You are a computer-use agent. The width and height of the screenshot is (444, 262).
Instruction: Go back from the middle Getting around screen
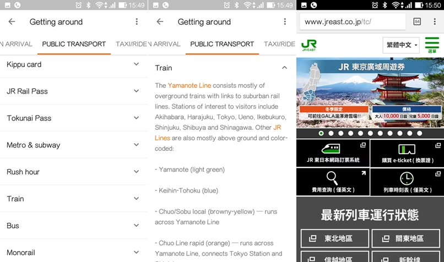click(160, 21)
